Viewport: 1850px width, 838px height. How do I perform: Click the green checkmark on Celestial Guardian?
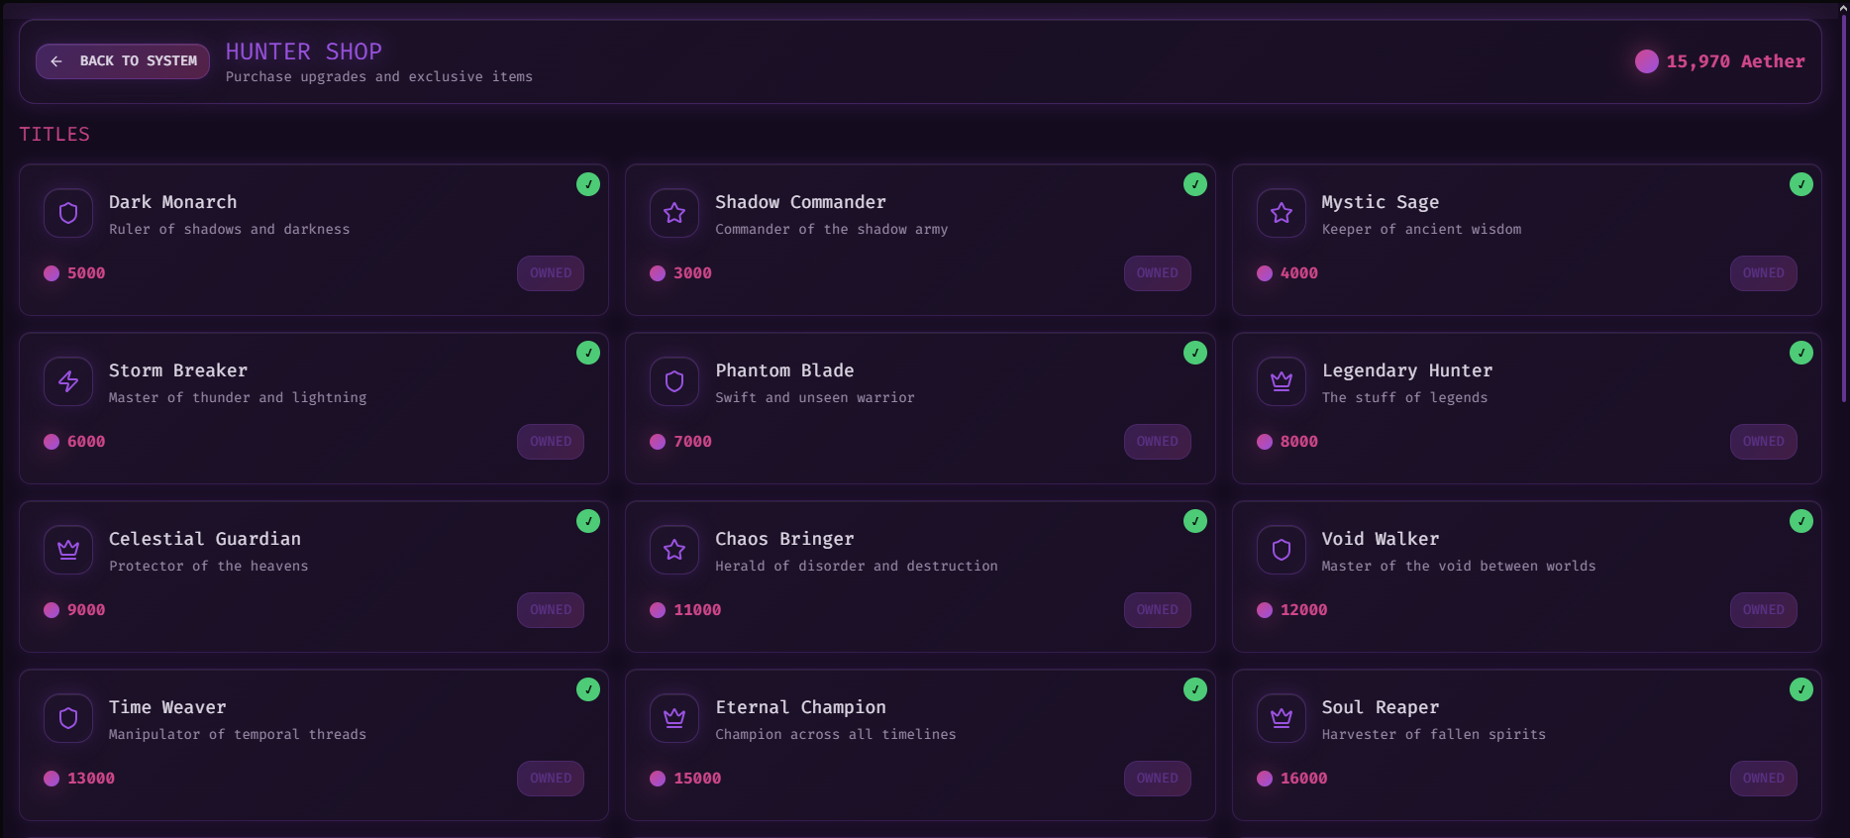588,521
